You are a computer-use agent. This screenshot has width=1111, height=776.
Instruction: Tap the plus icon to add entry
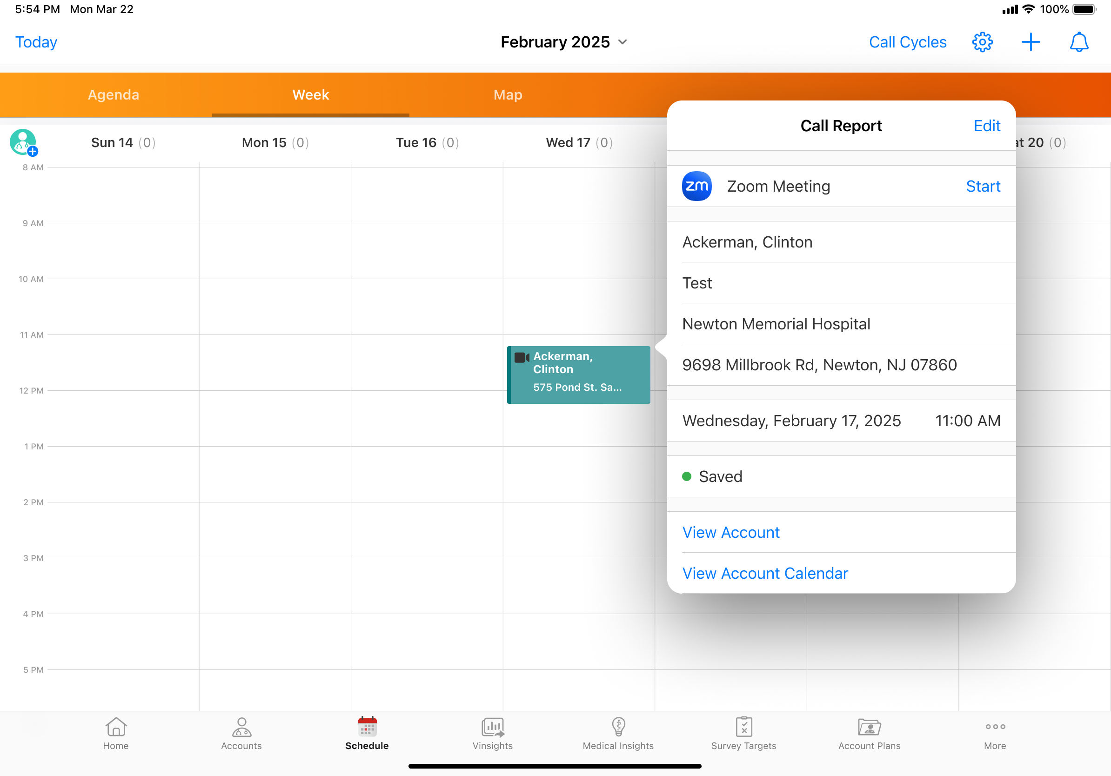coord(1030,42)
